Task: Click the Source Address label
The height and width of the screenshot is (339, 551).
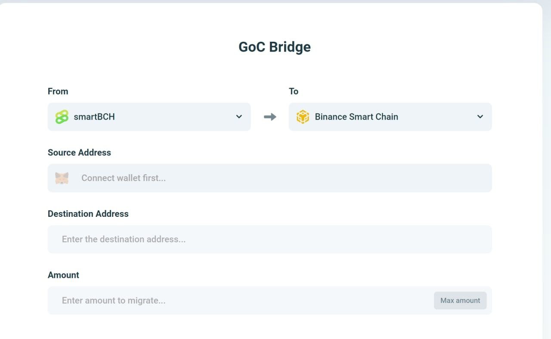Action: pyautogui.click(x=79, y=152)
